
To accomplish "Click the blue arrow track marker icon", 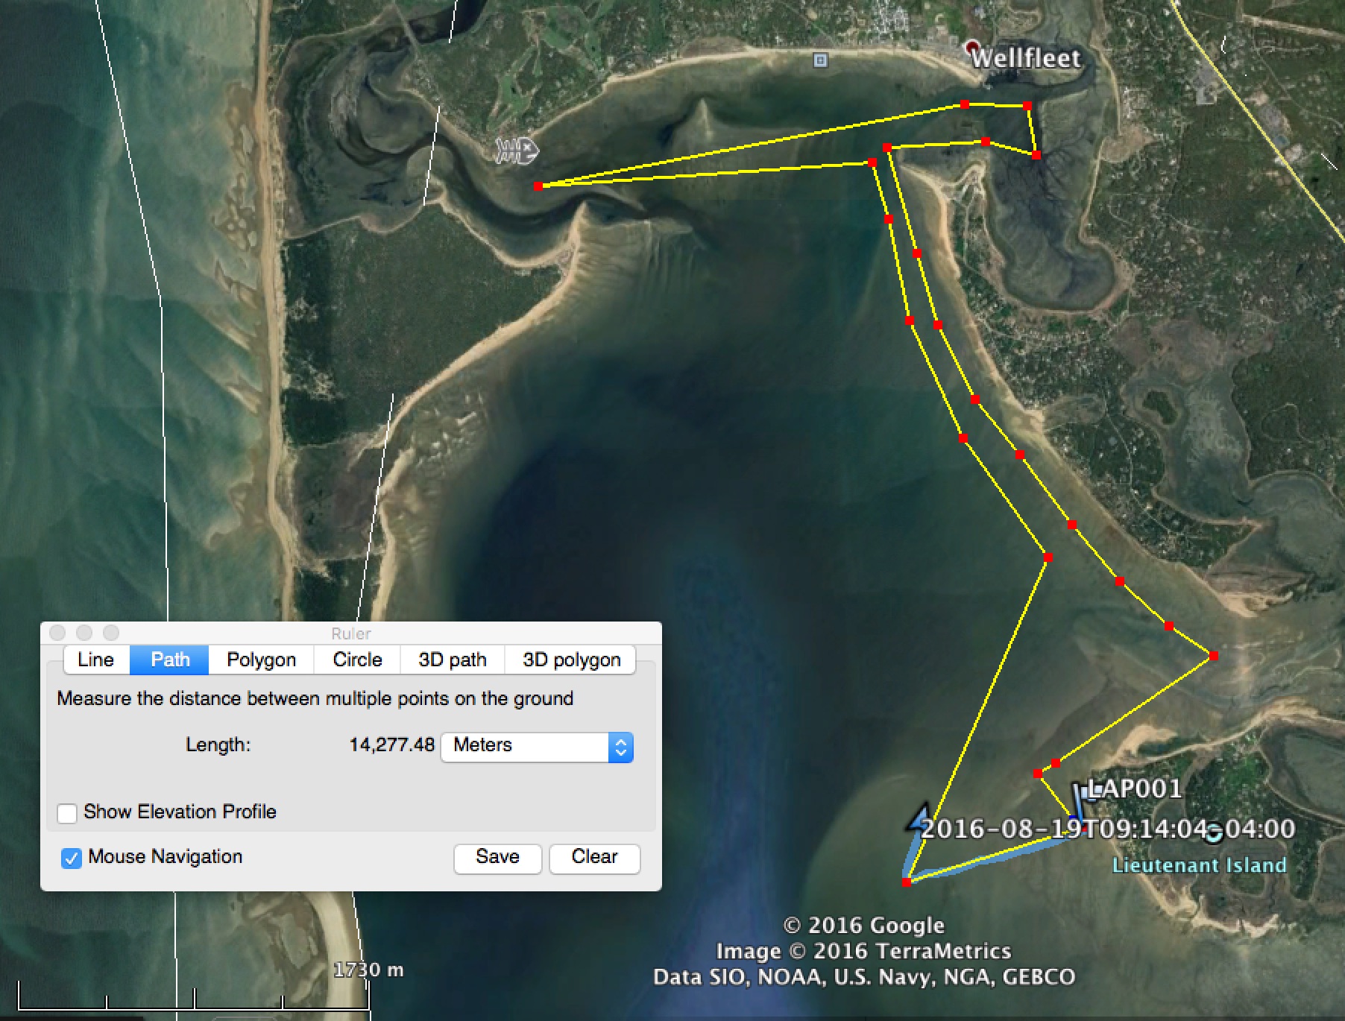I will click(919, 818).
